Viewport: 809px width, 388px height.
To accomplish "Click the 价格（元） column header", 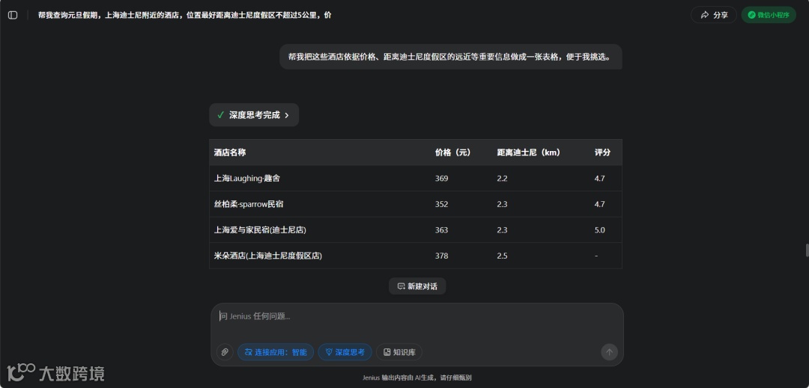I will [453, 153].
